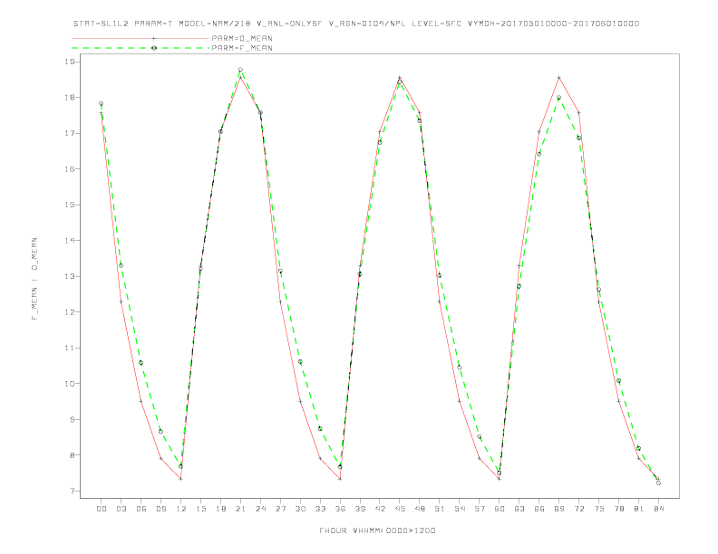Click y-axis tick label 13
Screen dimensions: 718x554
coord(70,276)
